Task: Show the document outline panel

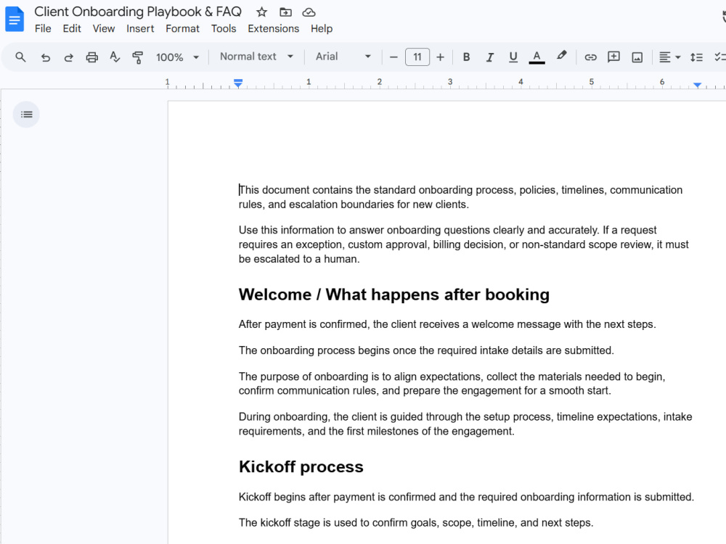Action: (26, 115)
